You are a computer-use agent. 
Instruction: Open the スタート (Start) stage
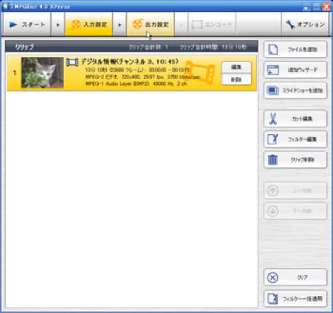pyautogui.click(x=27, y=25)
